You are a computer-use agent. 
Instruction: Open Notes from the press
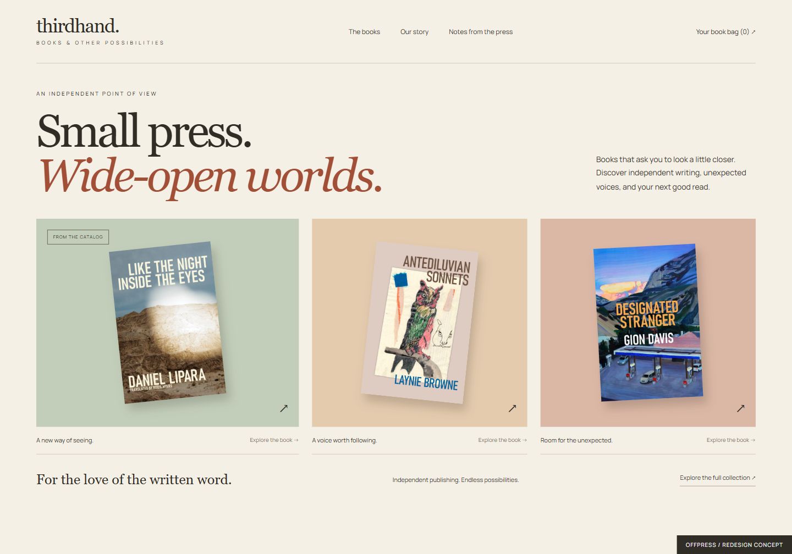click(x=481, y=32)
